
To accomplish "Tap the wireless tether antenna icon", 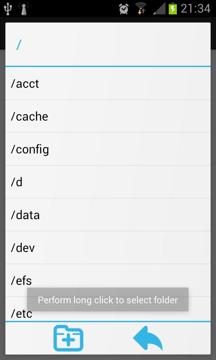I will tap(23, 9).
